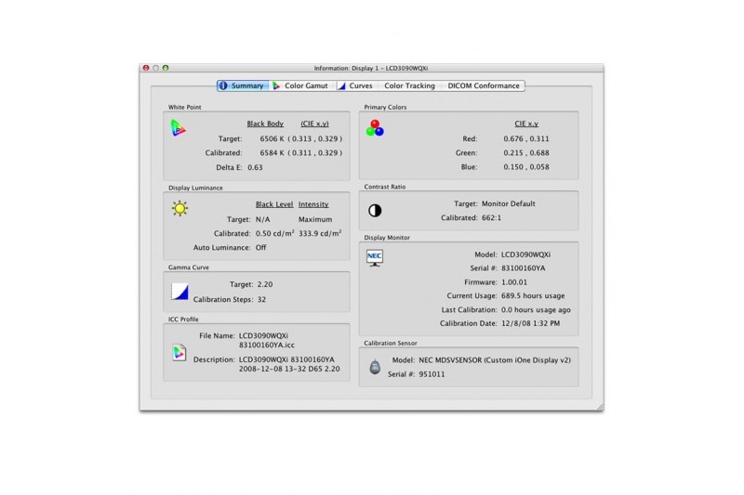Viewport: 744px width, 495px height.
Task: Click the sensor serial '951011'
Action: (432, 374)
